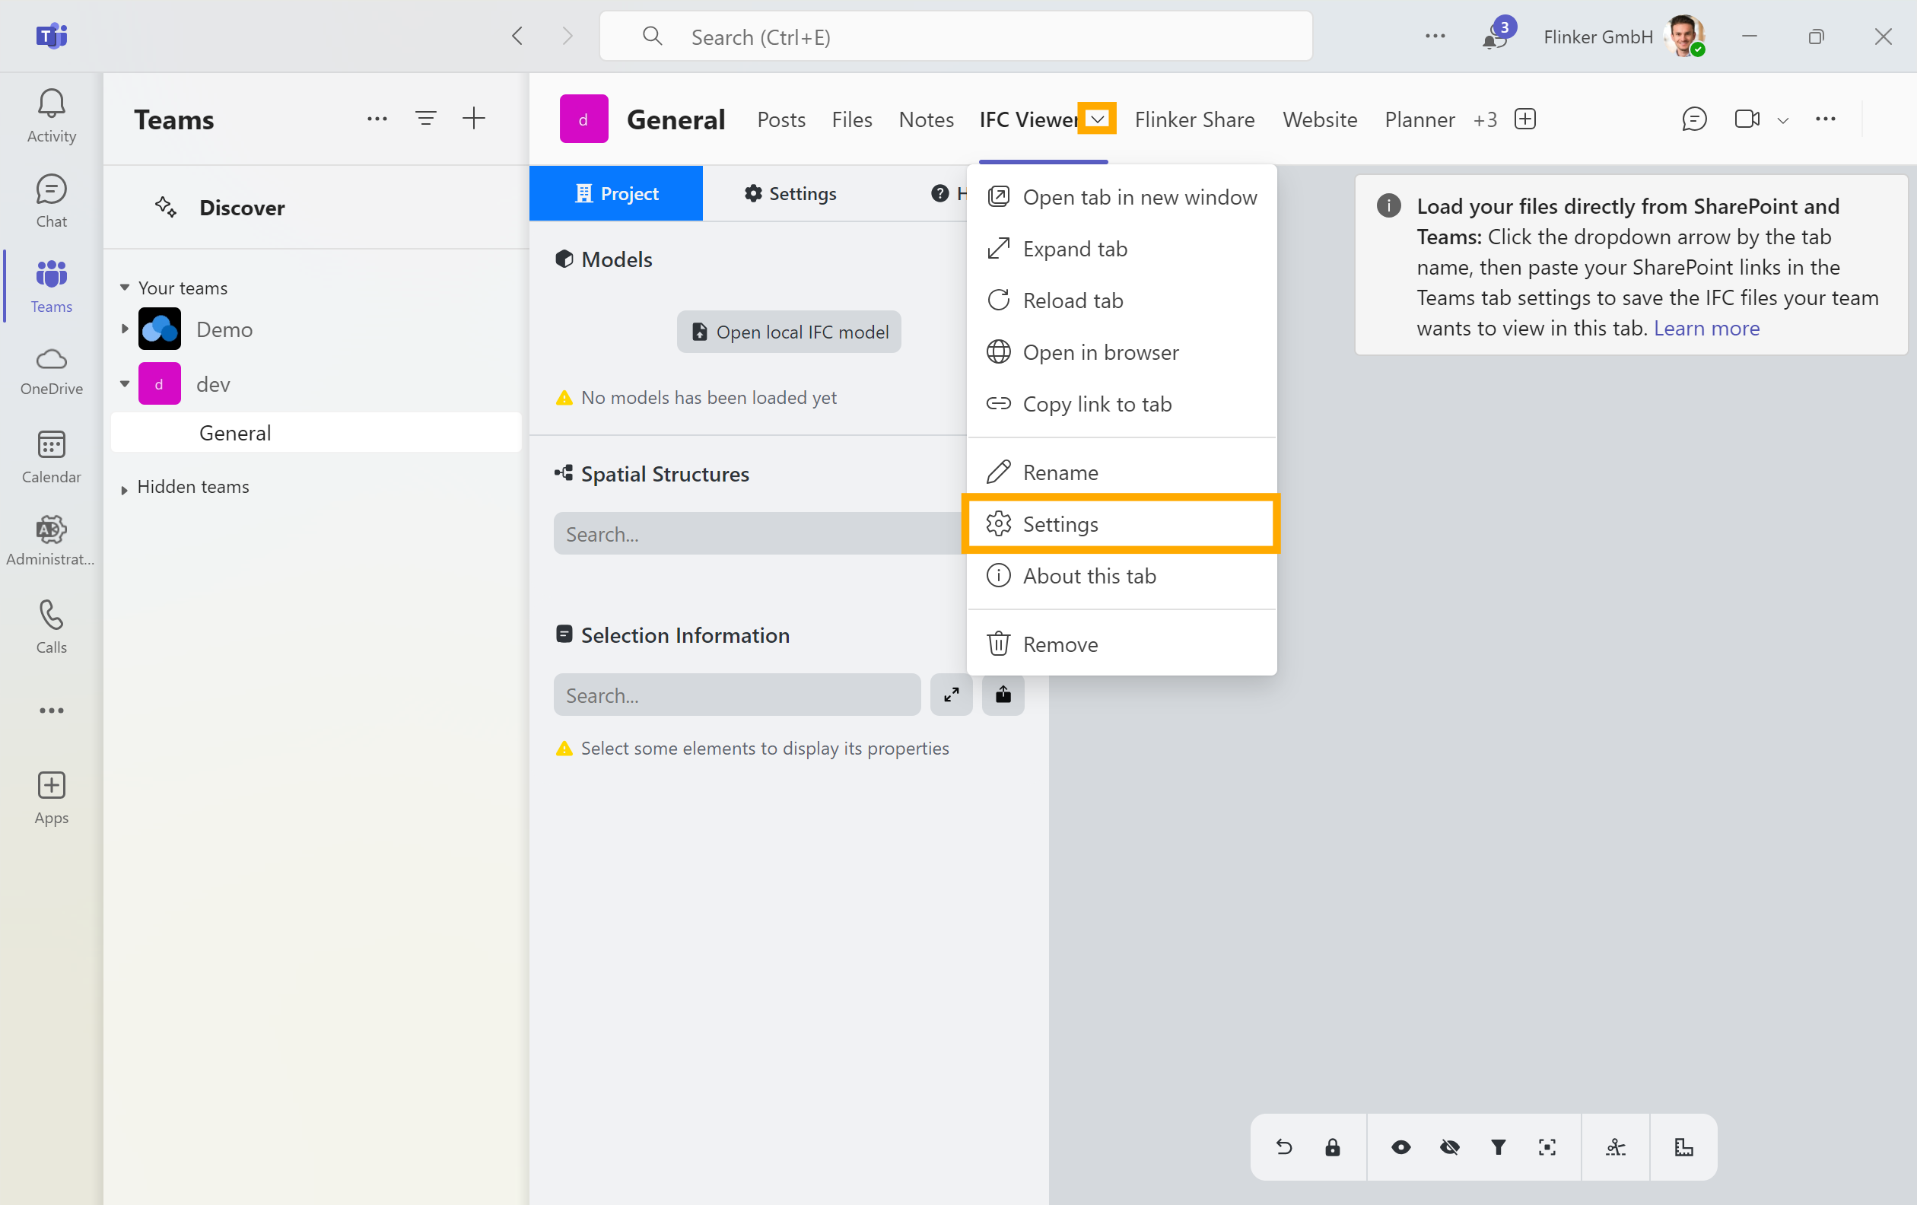This screenshot has height=1205, width=1917.
Task: Choose Open tab in new window
Action: point(1122,196)
